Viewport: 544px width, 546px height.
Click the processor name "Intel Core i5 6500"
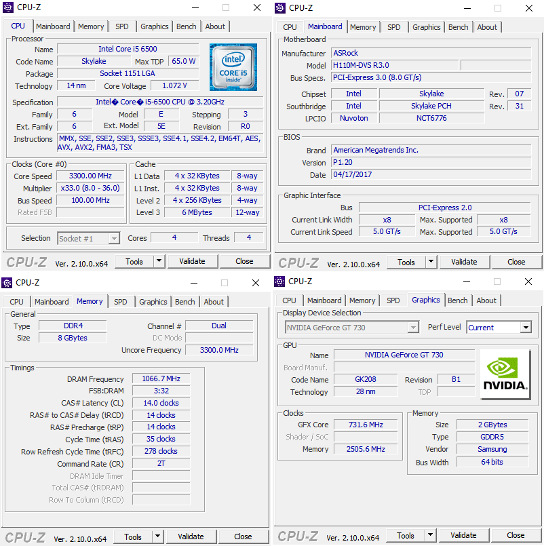128,49
